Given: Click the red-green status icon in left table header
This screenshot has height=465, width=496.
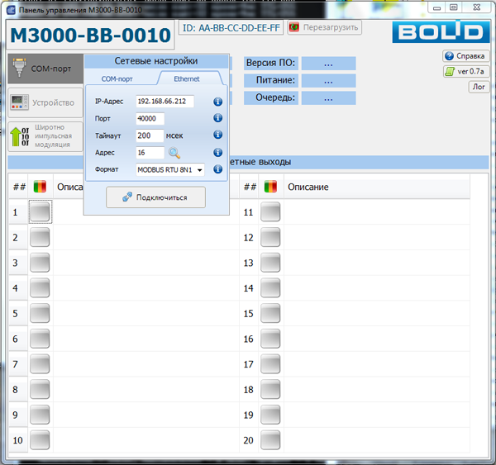Looking at the screenshot, I should 40,187.
